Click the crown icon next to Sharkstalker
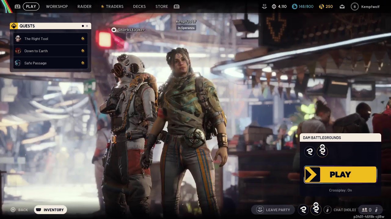The height and width of the screenshot is (219, 391). coord(114,30)
